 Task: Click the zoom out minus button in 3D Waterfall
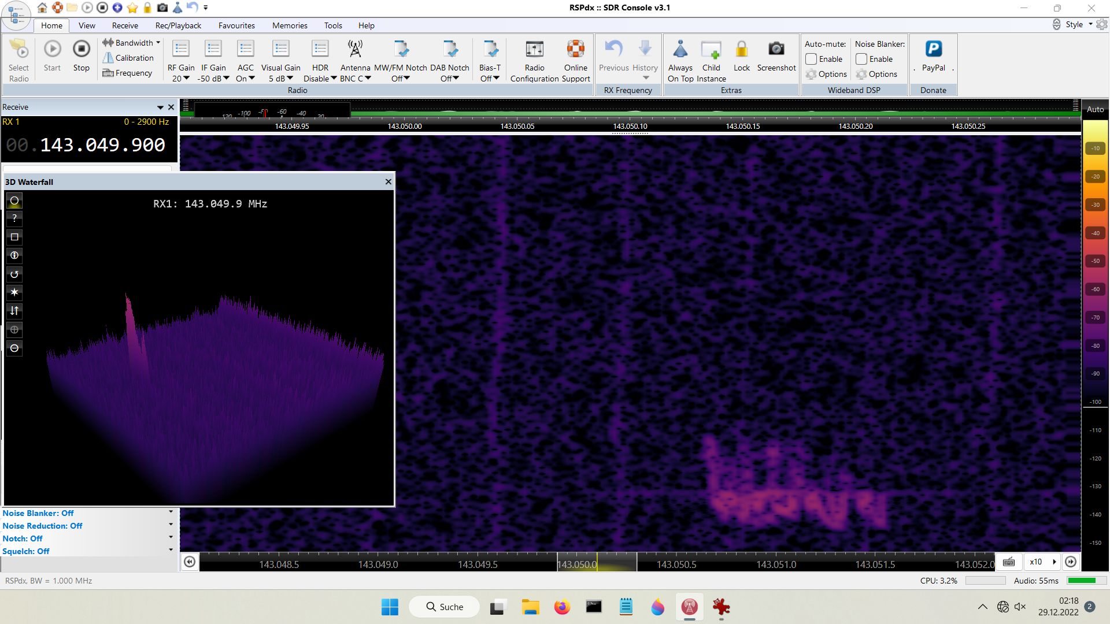14,348
